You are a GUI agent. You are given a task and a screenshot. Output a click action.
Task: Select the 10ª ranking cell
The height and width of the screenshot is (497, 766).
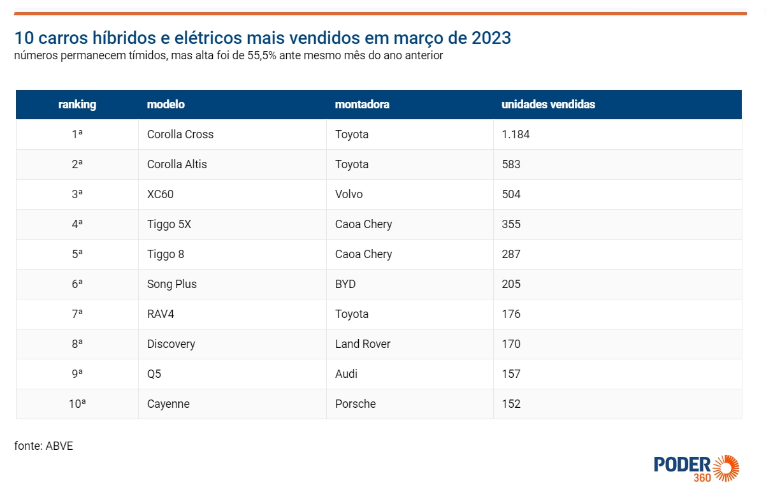click(77, 404)
